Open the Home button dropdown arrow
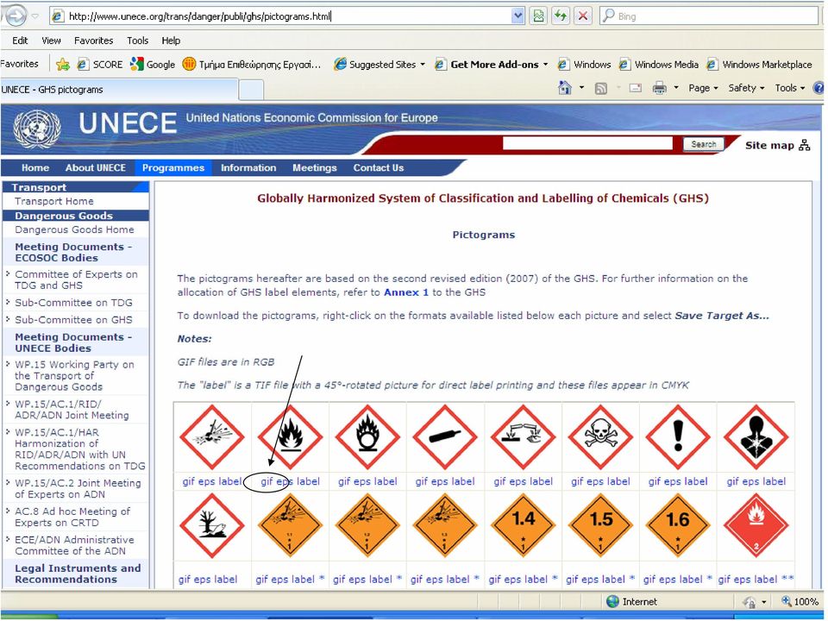 pos(581,88)
